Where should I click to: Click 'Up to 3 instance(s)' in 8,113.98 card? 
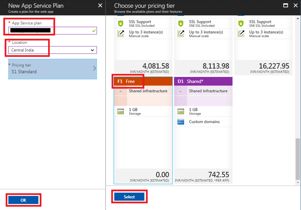click(206, 32)
